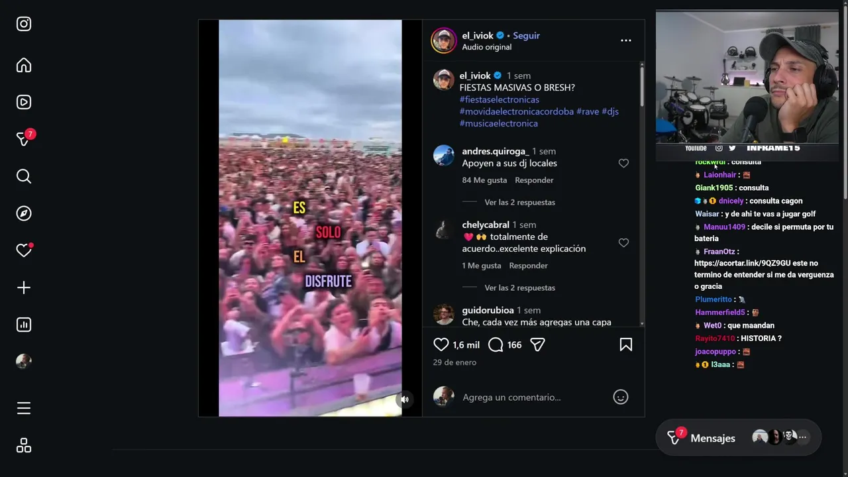Image resolution: width=848 pixels, height=477 pixels.
Task: Share the post with paper plane icon
Action: pyautogui.click(x=537, y=344)
